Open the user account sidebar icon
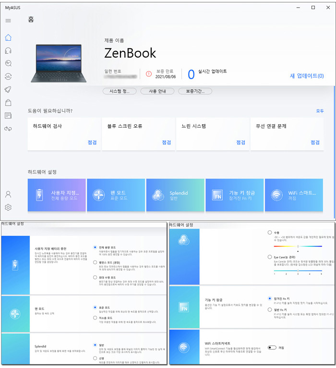This screenshot has height=368, width=336. pos(8,194)
